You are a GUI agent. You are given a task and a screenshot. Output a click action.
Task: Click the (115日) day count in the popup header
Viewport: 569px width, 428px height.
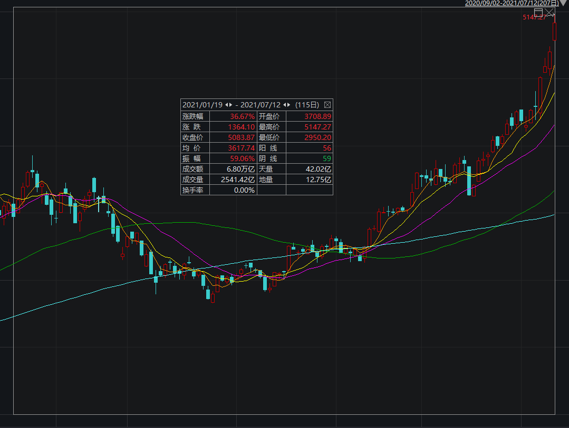(307, 105)
